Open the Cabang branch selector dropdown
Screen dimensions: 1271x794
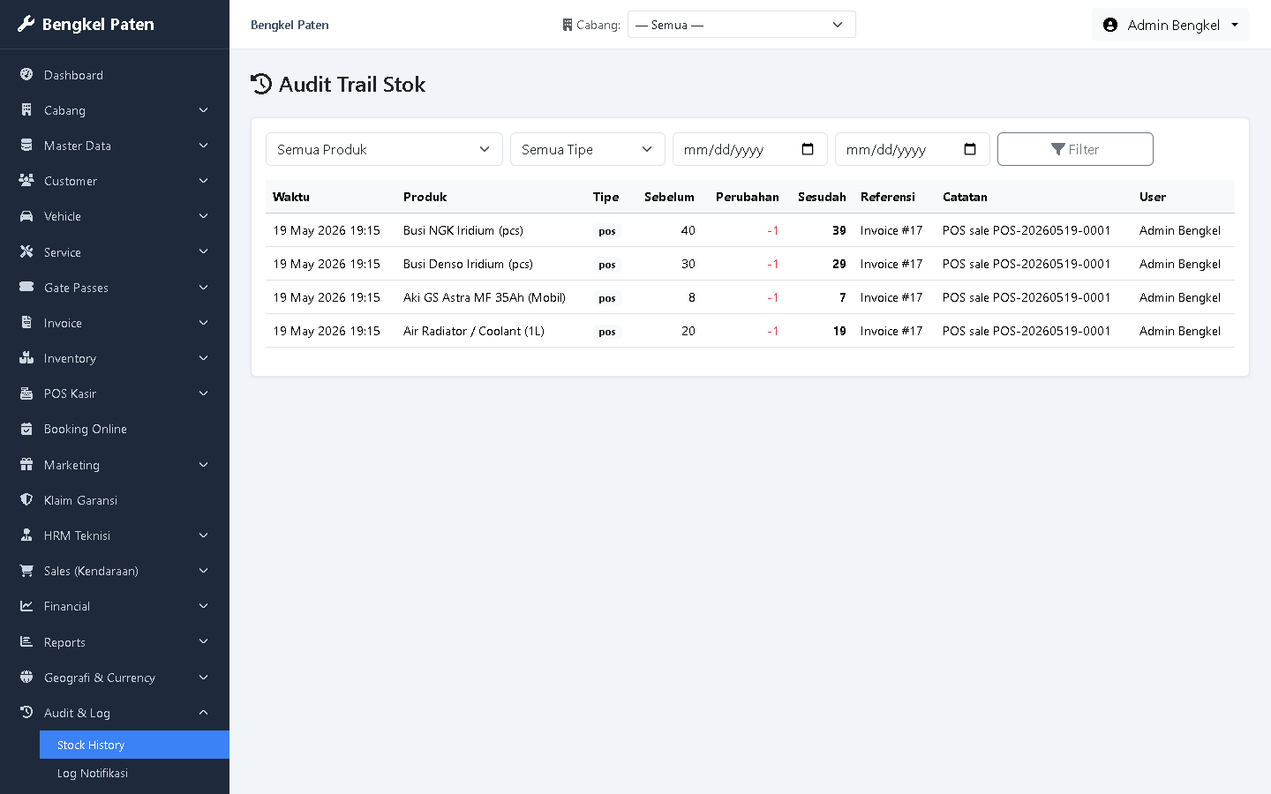click(741, 25)
